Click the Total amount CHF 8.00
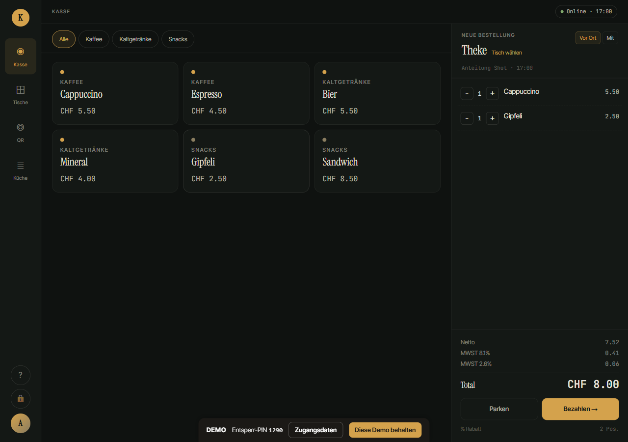 point(593,384)
